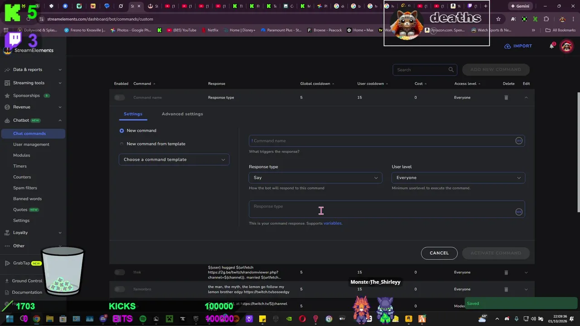
Task: Click the GrabTap icon in sidebar
Action: point(7,263)
